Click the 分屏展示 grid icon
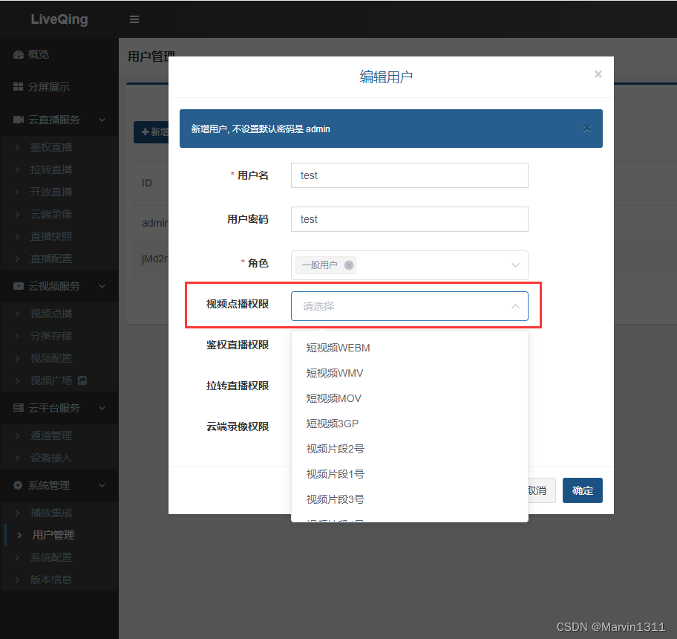677x639 pixels. pos(18,87)
